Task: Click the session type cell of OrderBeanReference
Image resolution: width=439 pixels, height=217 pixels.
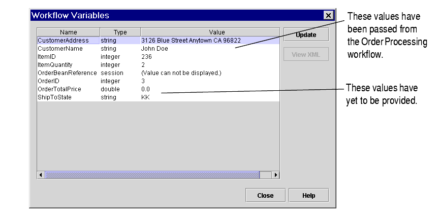Action: click(x=120, y=73)
